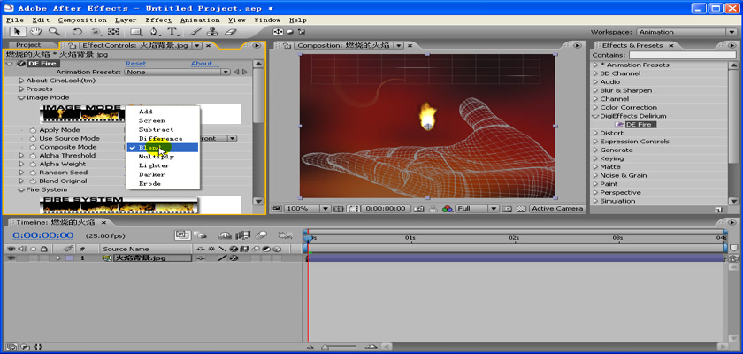743x354 pixels.
Task: Click the blue timeline current time display
Action: [x=43, y=235]
